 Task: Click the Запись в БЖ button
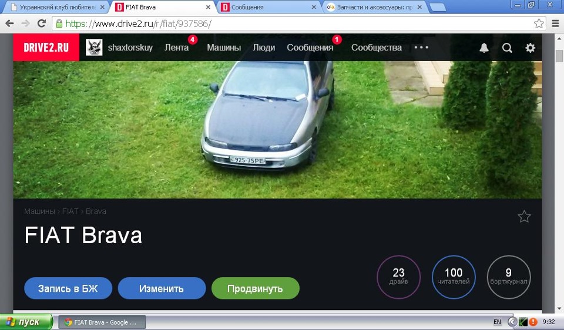(68, 288)
